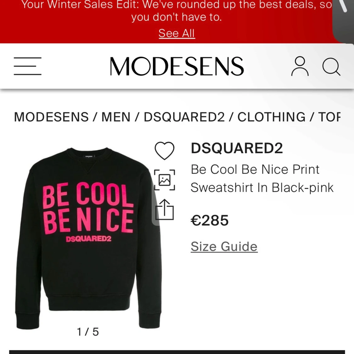This screenshot has width=354, height=354.
Task: Select the €285 price text
Action: pos(210,220)
